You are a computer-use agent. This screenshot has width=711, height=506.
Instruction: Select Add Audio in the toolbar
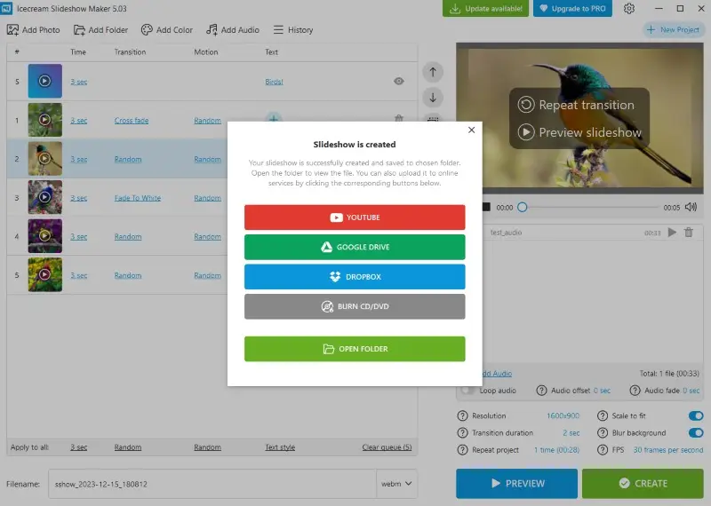tap(233, 30)
